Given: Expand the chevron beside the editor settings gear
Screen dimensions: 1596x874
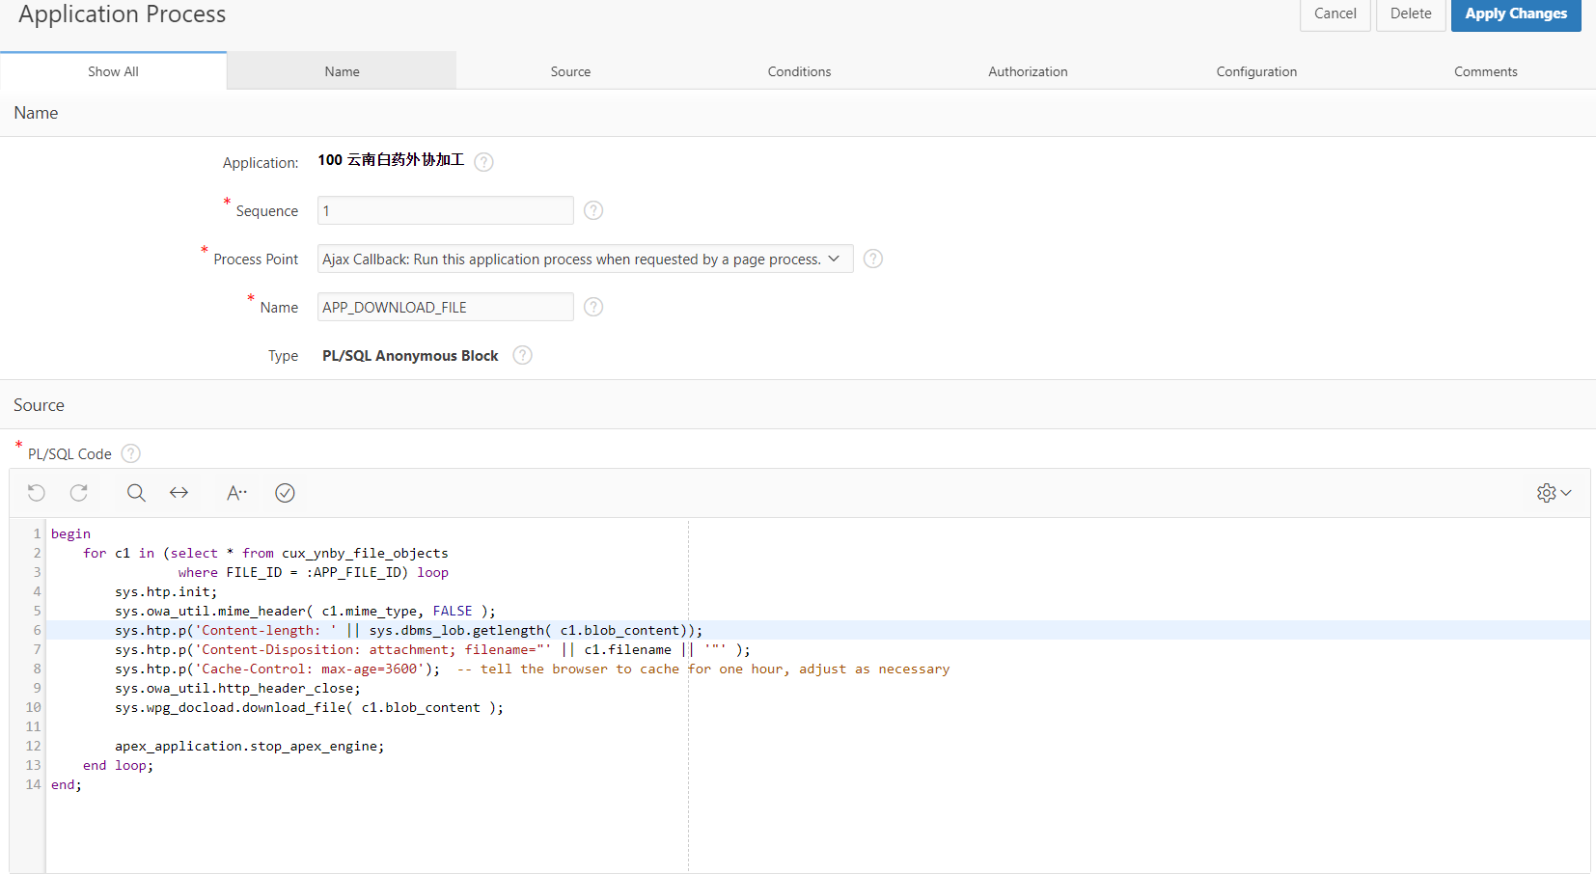Looking at the screenshot, I should click(x=1564, y=493).
